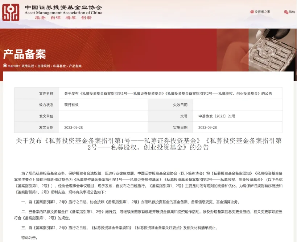Click the closing line 特此公告

click(x=29, y=238)
